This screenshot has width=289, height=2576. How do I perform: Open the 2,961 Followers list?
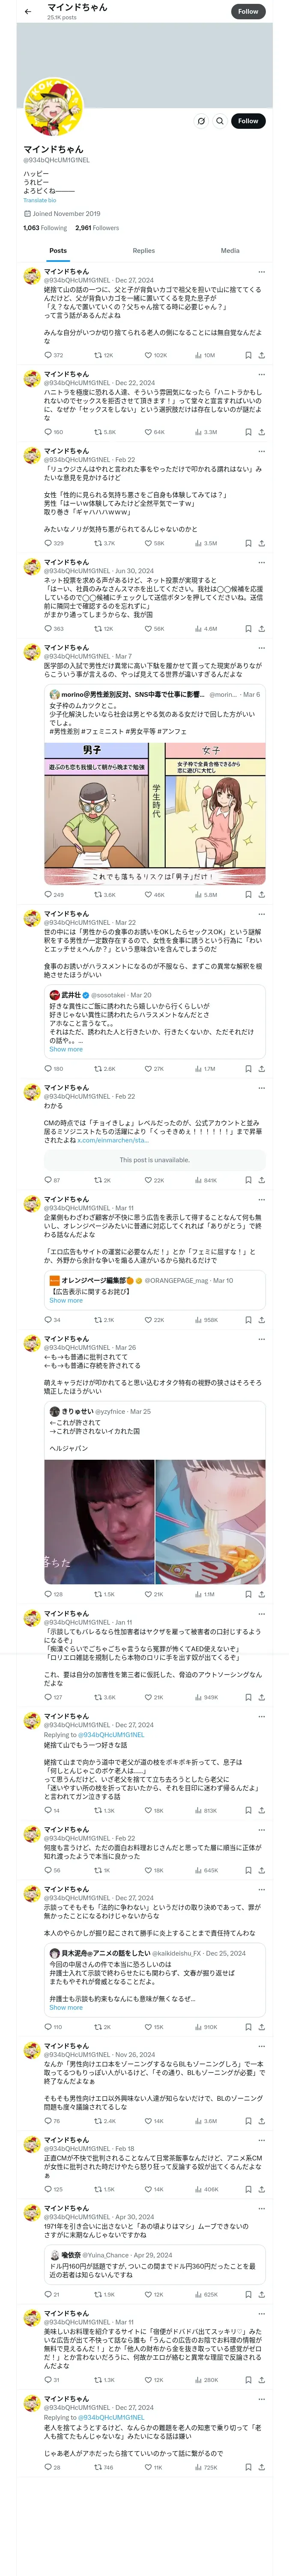point(97,228)
